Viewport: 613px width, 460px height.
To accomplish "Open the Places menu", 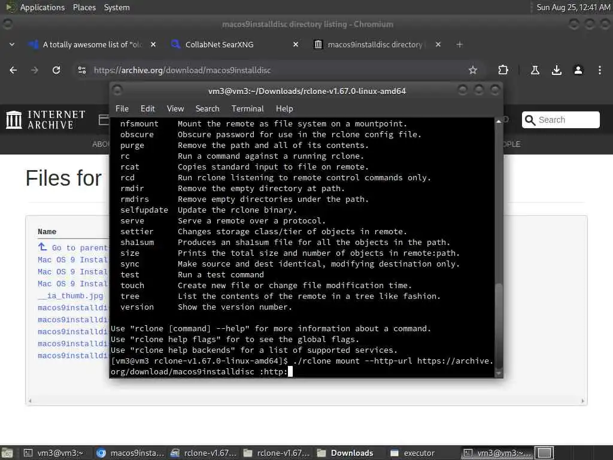I will (x=84, y=7).
